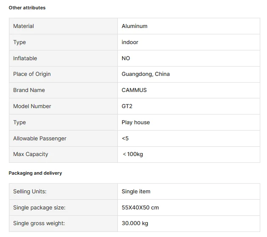The height and width of the screenshot is (237, 267).
Task: Select the "Selling Units:" label
Action: 30,192
